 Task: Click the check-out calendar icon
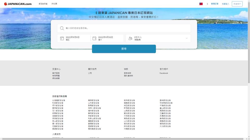pos(94,38)
